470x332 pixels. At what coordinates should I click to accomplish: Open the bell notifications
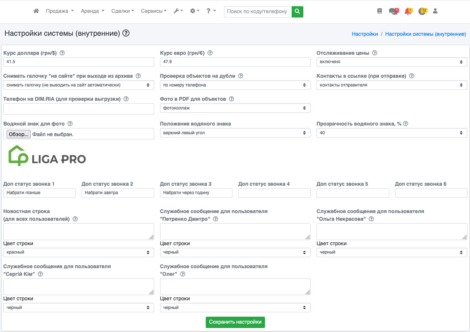point(408,11)
